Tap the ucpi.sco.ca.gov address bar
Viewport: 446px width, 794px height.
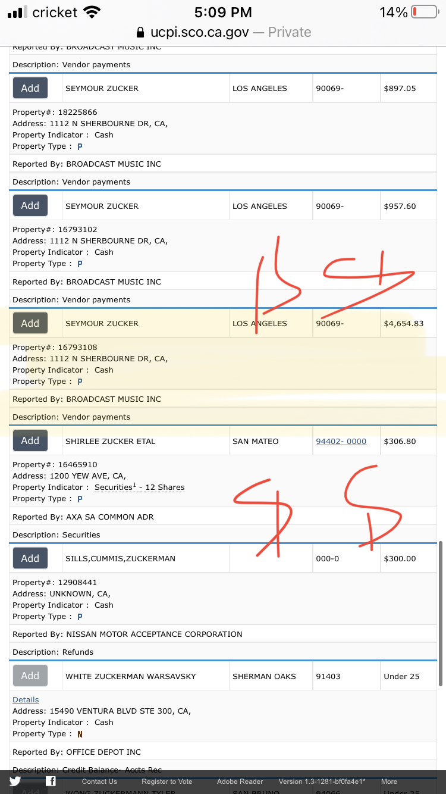(x=223, y=32)
